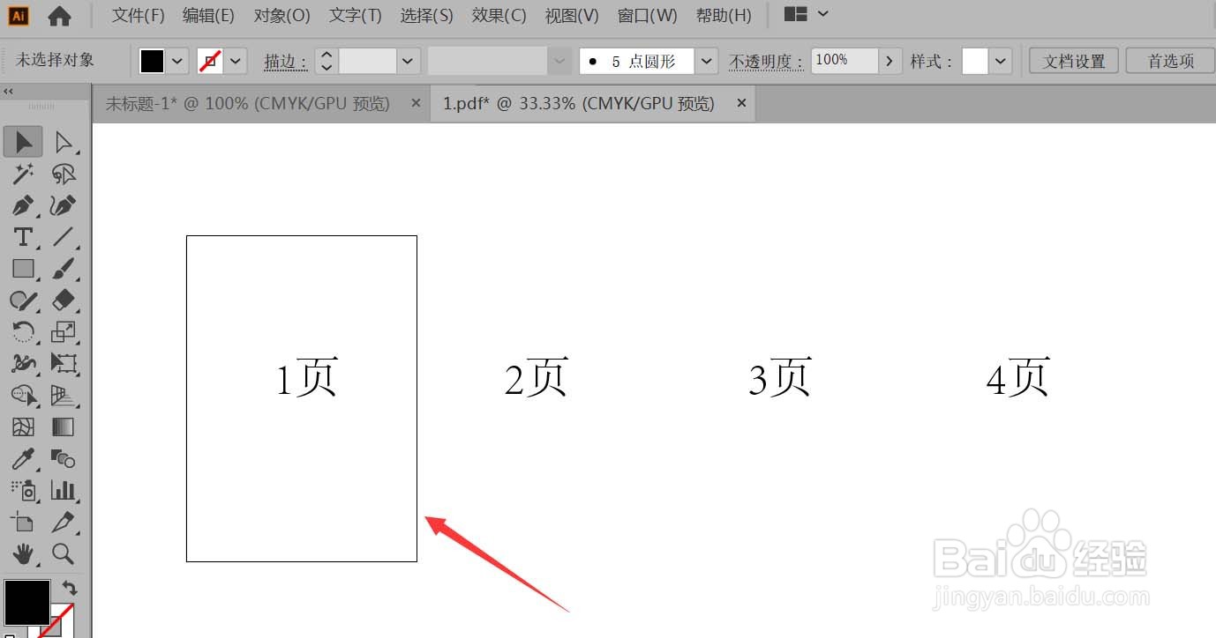Open the 文字(T) menu
Viewport: 1216px width, 638px height.
(356, 15)
